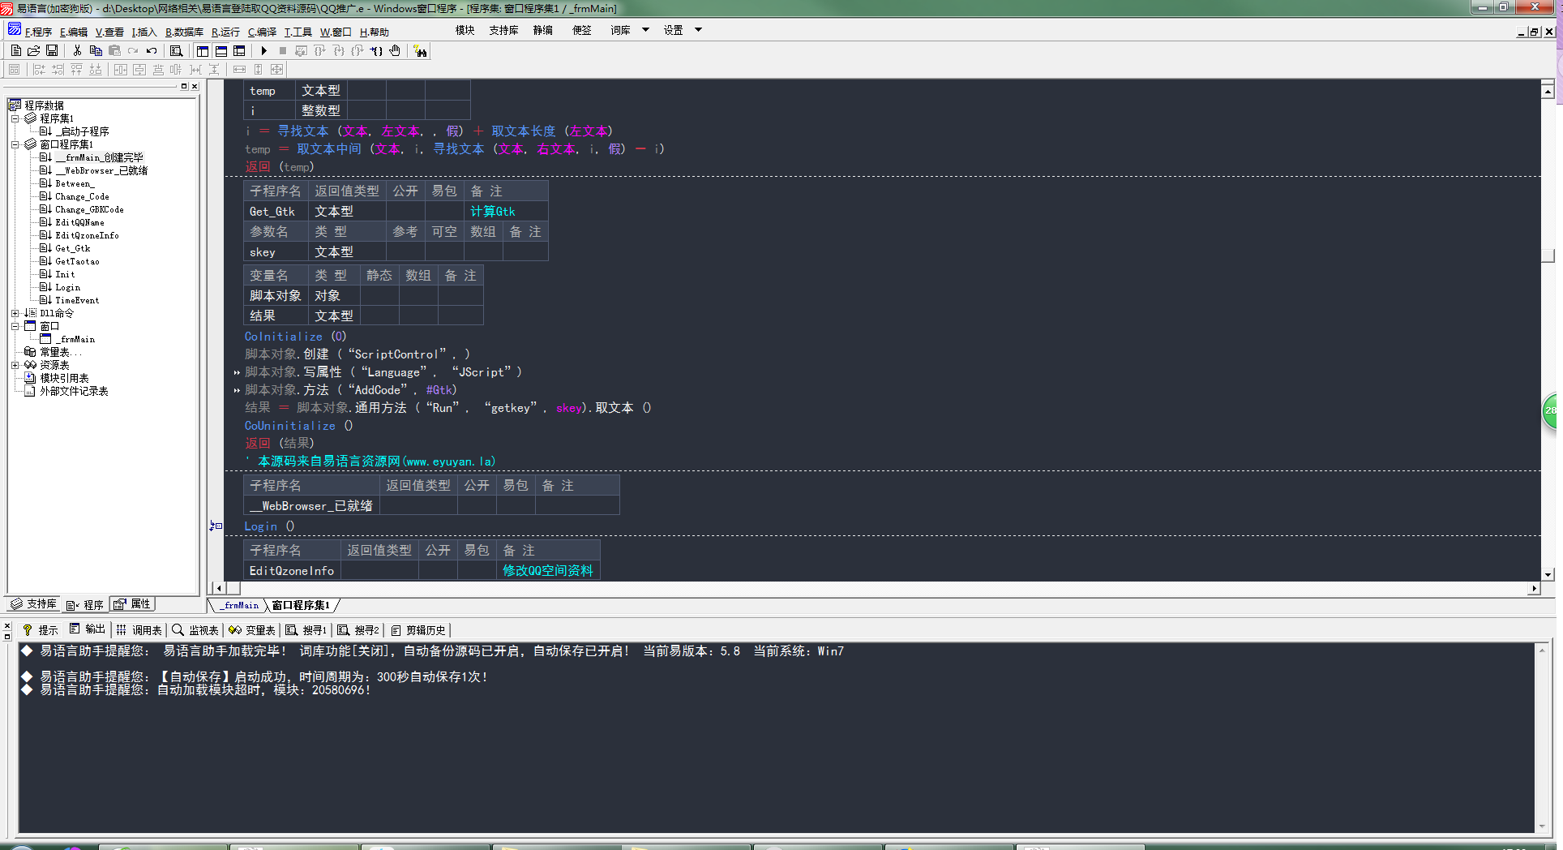
Task: Open the 剪辑历史 output tab
Action: 418,629
